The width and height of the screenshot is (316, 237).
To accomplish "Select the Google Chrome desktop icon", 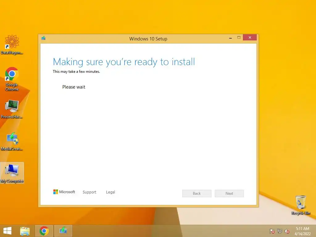I will (12, 79).
